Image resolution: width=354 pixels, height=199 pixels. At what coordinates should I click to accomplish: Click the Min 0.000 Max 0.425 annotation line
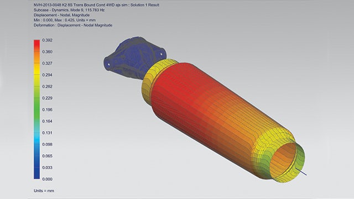pyautogui.click(x=65, y=20)
